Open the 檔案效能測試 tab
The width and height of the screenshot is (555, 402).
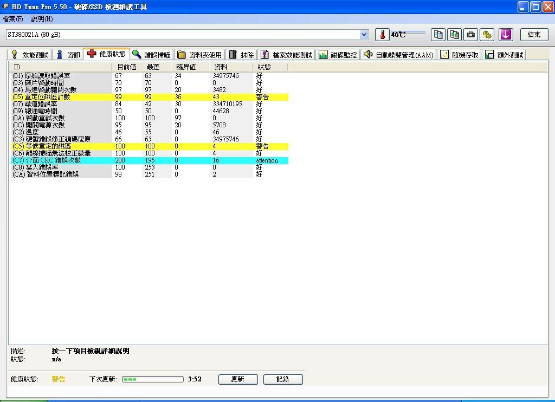tap(286, 55)
